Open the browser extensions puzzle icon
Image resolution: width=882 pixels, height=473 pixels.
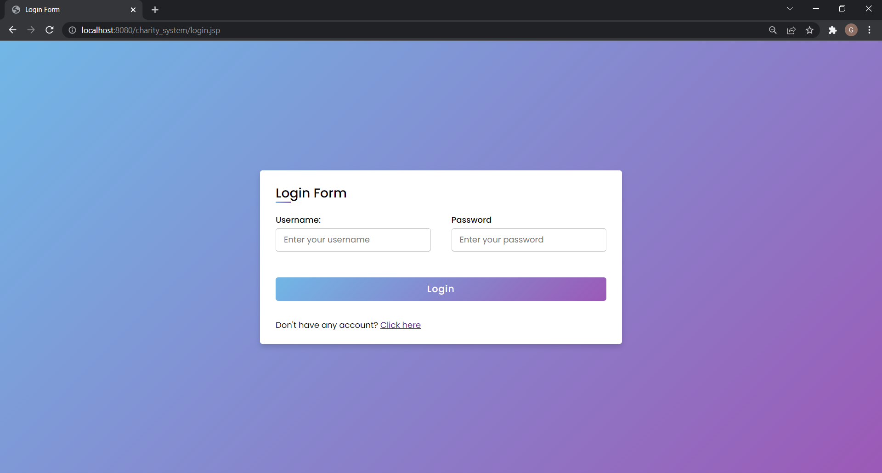pos(833,30)
